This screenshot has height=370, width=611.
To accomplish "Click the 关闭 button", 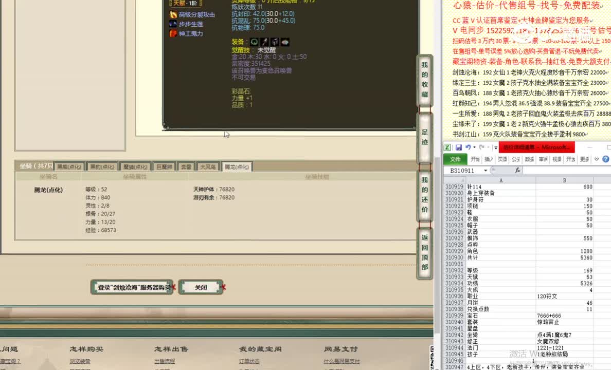I will (201, 287).
